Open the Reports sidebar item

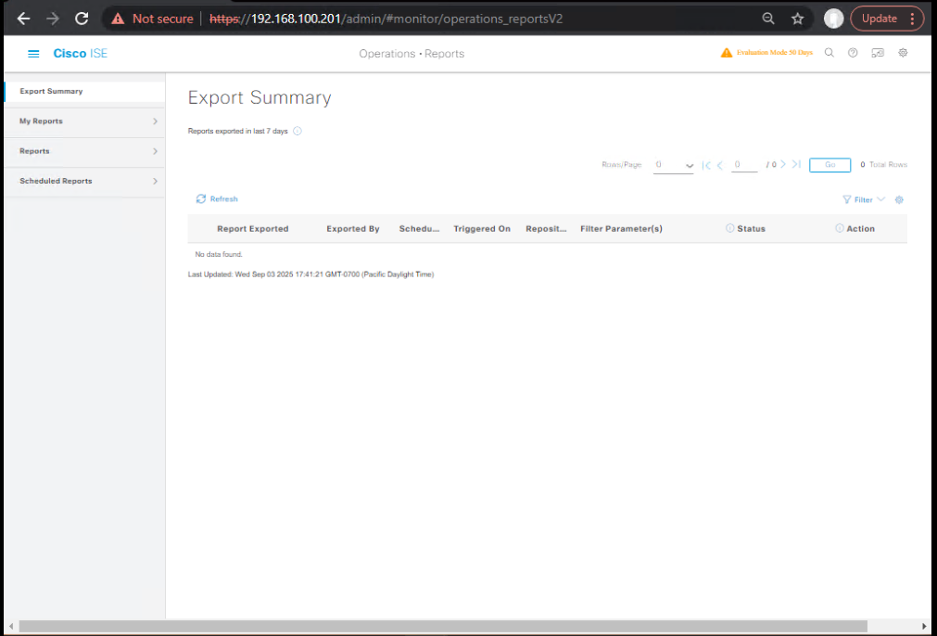click(x=85, y=151)
